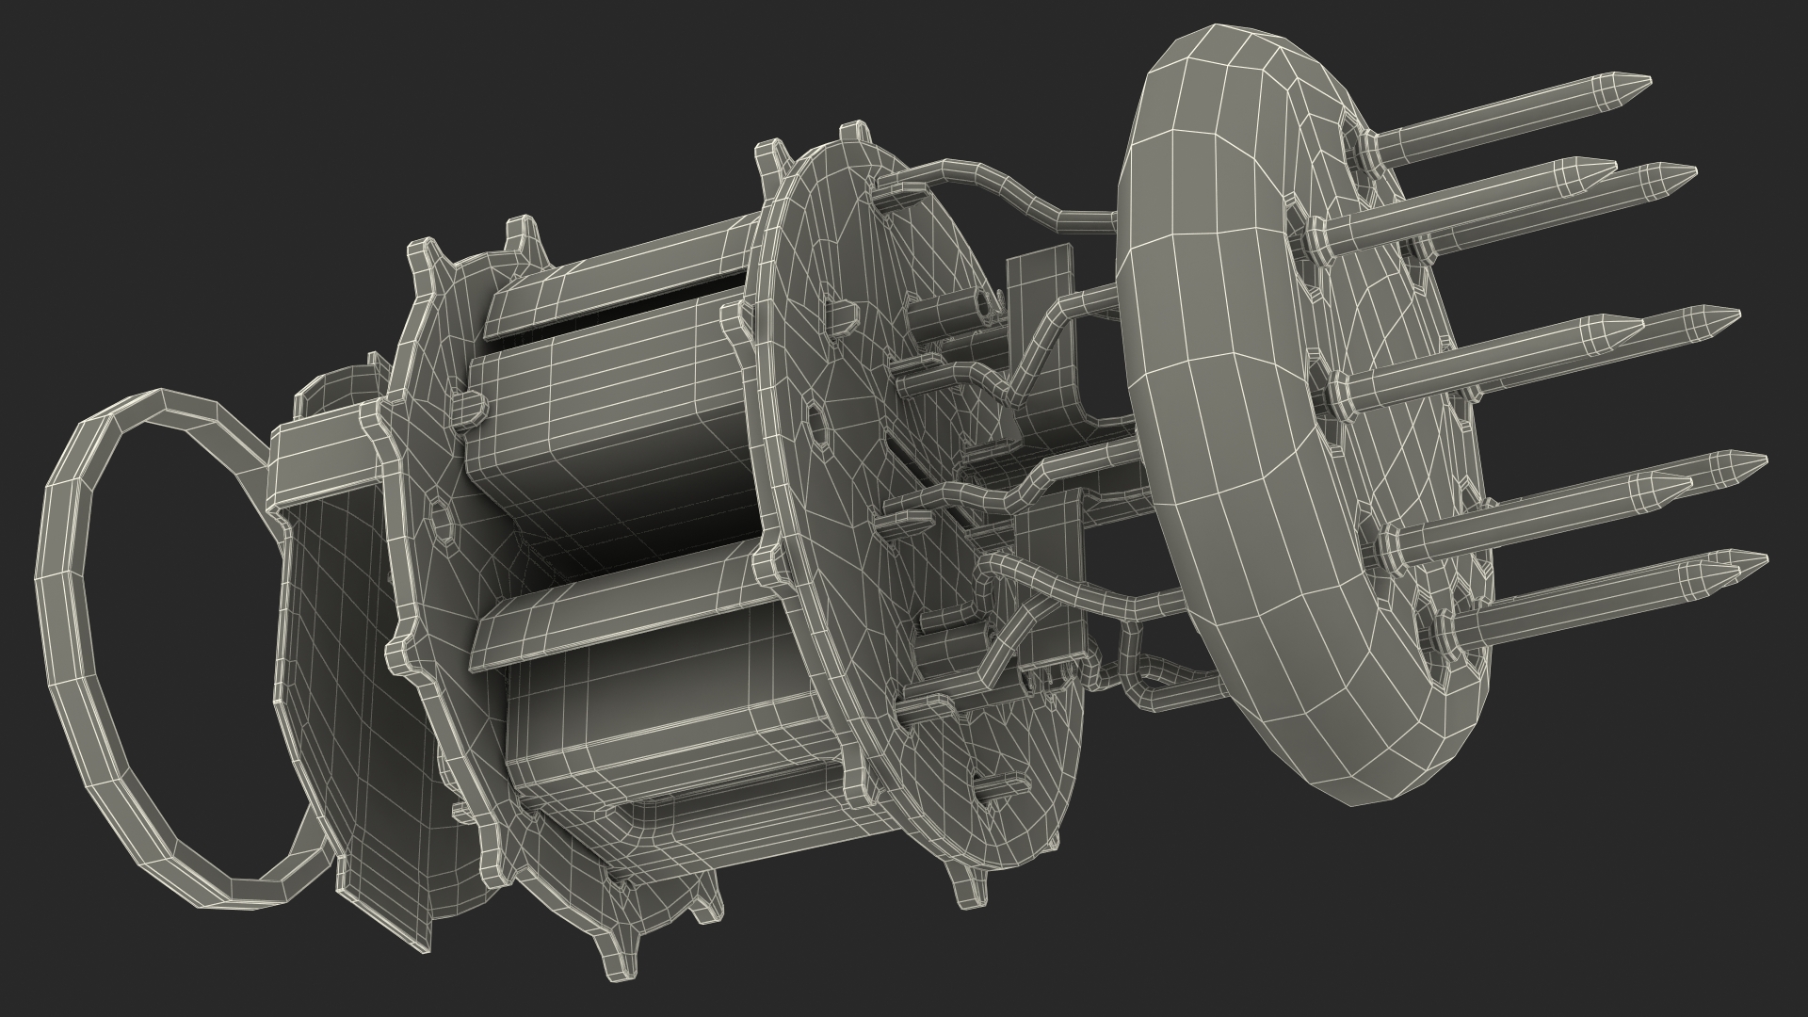Select the top tab of the middle plate

[x=852, y=132]
